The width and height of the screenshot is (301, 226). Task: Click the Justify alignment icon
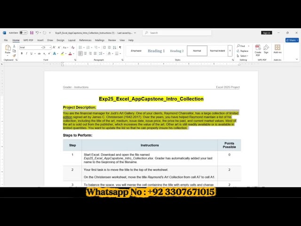click(x=95, y=53)
